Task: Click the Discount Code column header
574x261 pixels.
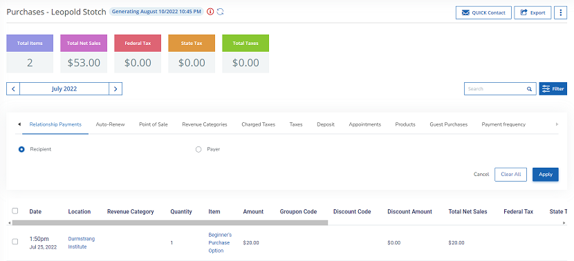Action: 352,212
